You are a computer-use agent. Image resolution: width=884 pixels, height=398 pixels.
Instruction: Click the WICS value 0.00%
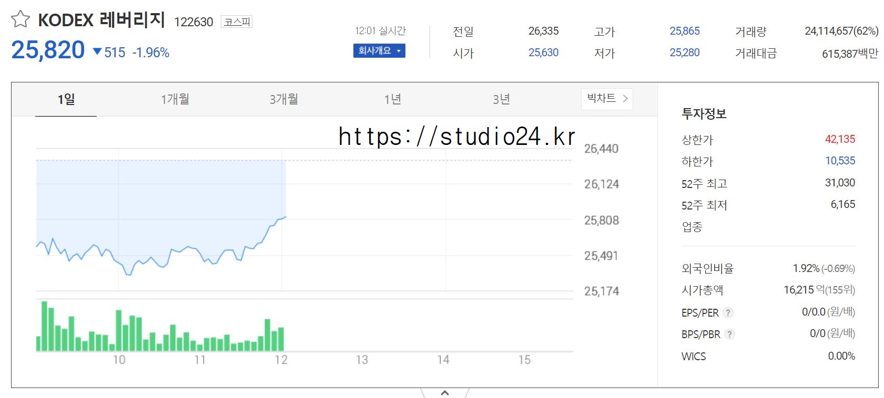pos(841,356)
